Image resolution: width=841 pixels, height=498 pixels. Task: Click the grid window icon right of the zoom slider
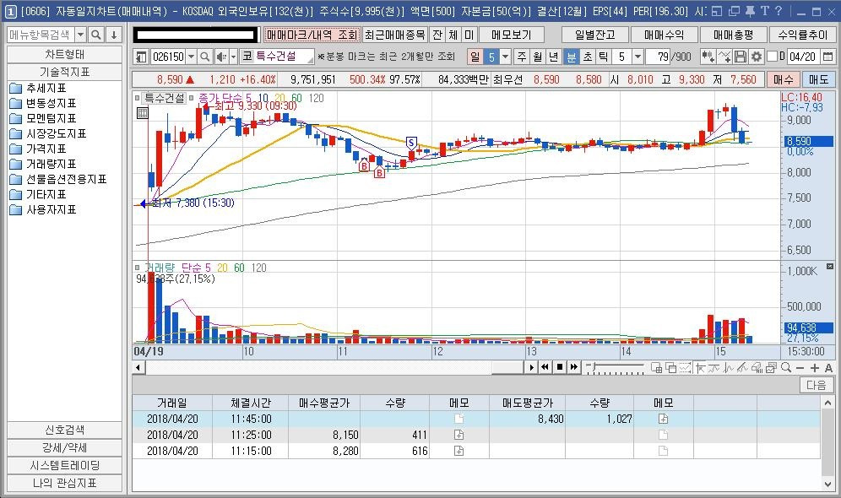tap(656, 368)
